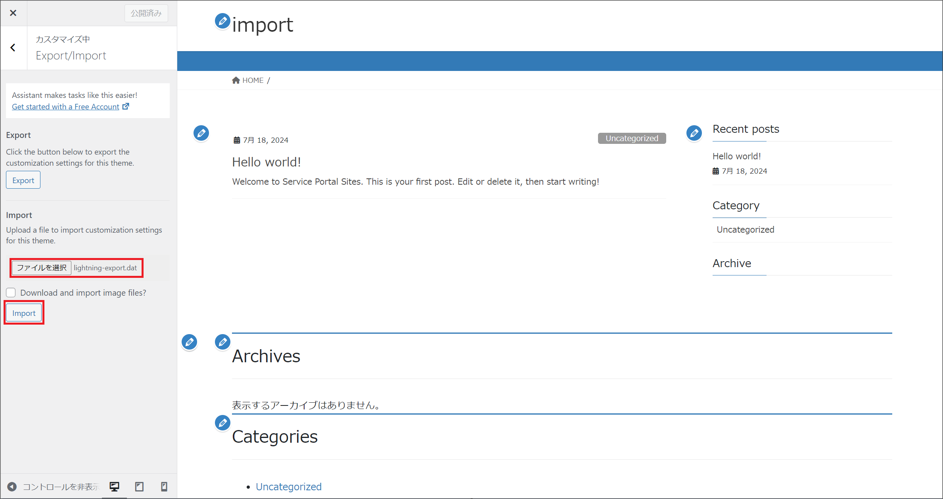Switch to mobile preview device icon
This screenshot has width=943, height=499.
(164, 486)
